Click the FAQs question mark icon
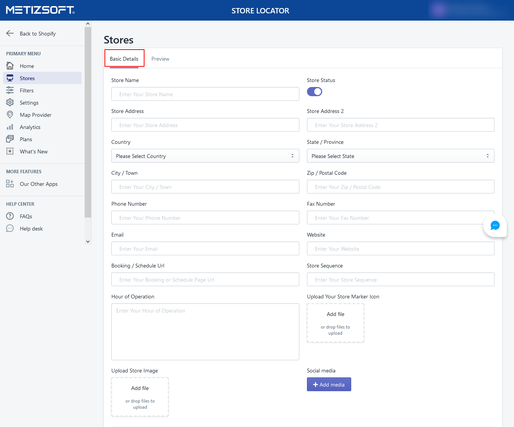Viewport: 514px width, 427px height. tap(10, 216)
